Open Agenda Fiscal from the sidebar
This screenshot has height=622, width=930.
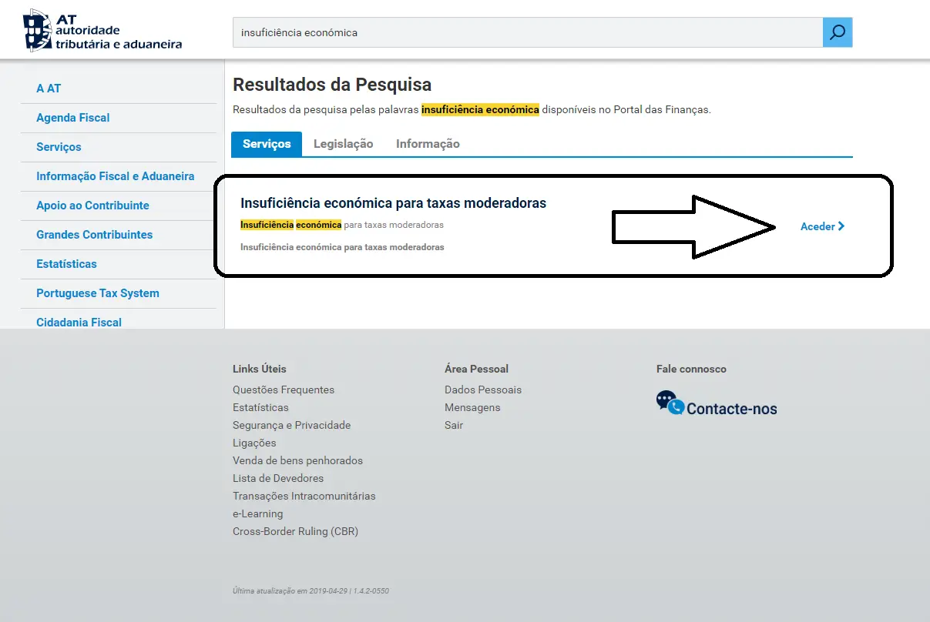pos(72,117)
